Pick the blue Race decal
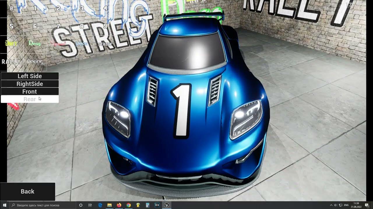This screenshot has height=209, width=373. coord(82,44)
